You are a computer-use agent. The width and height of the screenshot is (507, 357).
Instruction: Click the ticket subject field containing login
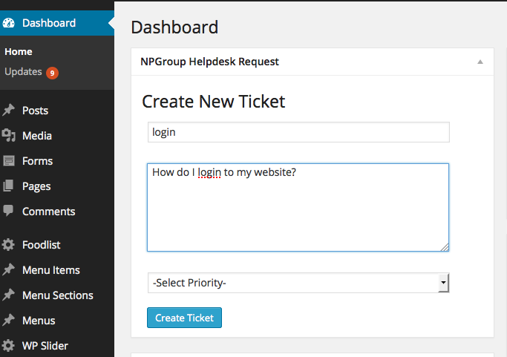pyautogui.click(x=298, y=132)
